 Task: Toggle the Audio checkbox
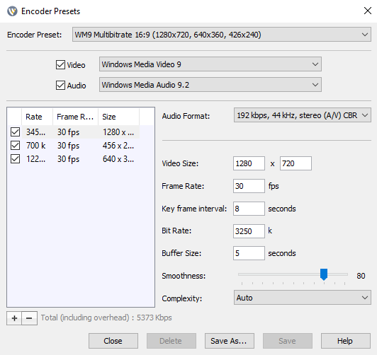60,85
